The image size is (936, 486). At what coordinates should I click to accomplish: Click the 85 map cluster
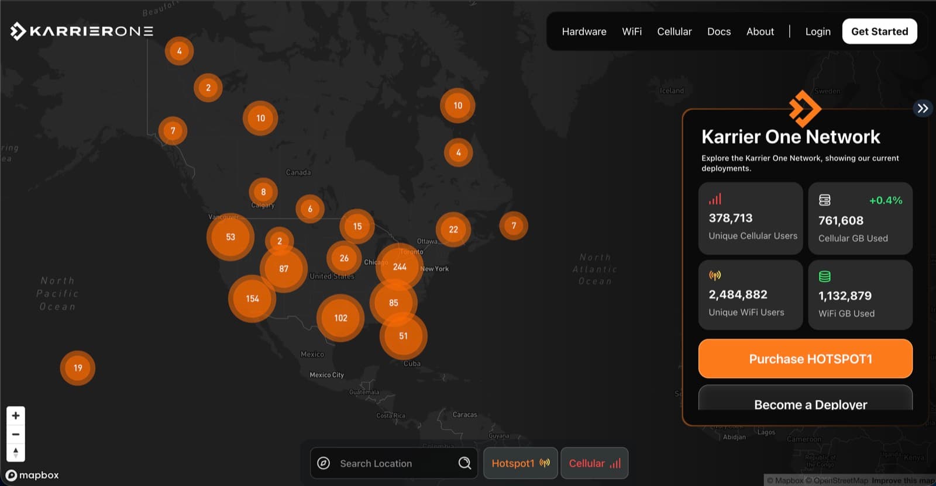coord(394,303)
